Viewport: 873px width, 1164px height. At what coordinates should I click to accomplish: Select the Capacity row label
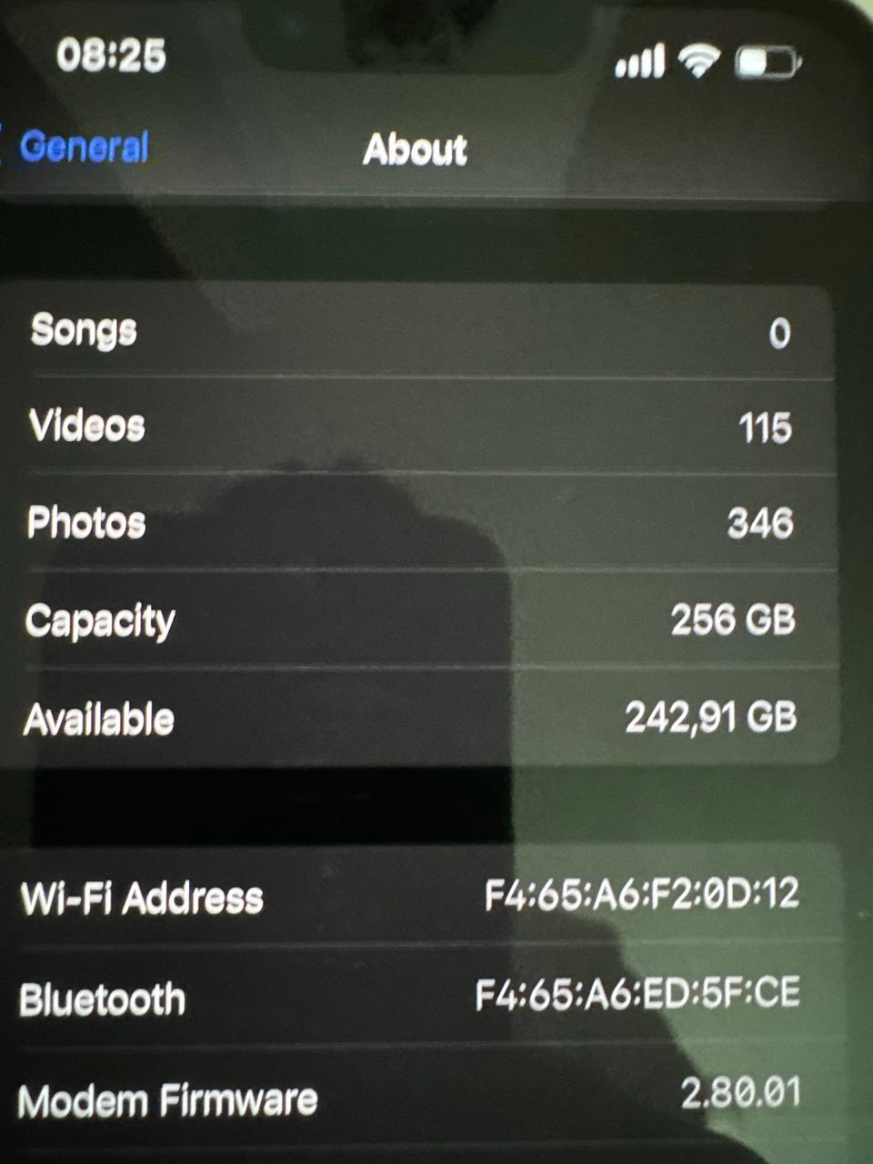pos(100,622)
